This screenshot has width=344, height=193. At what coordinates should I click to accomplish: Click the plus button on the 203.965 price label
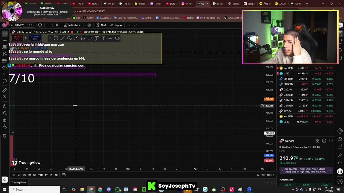tap(262, 106)
